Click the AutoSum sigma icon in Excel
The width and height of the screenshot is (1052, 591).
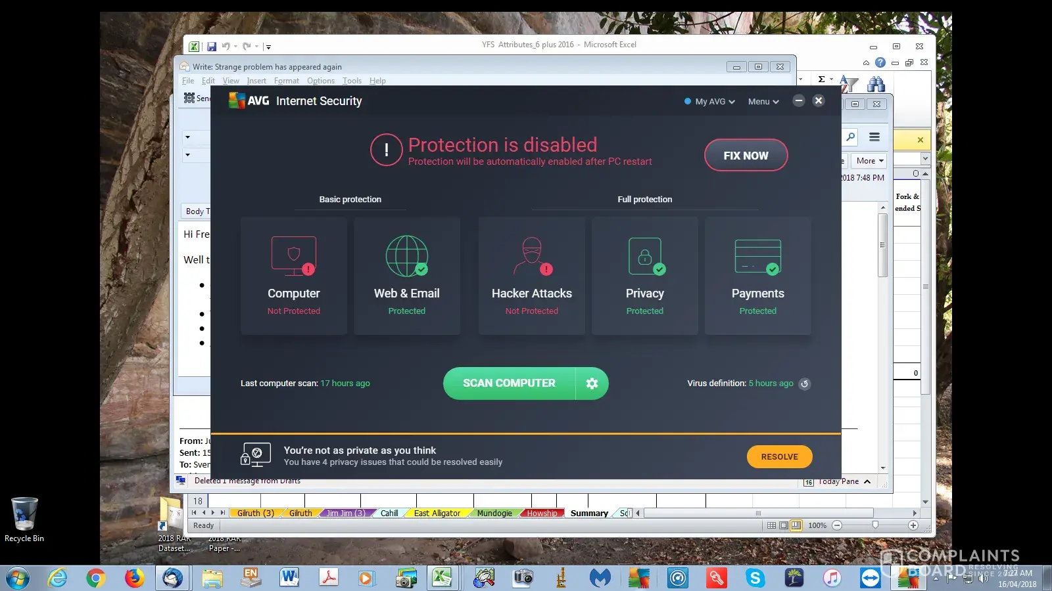pyautogui.click(x=821, y=79)
